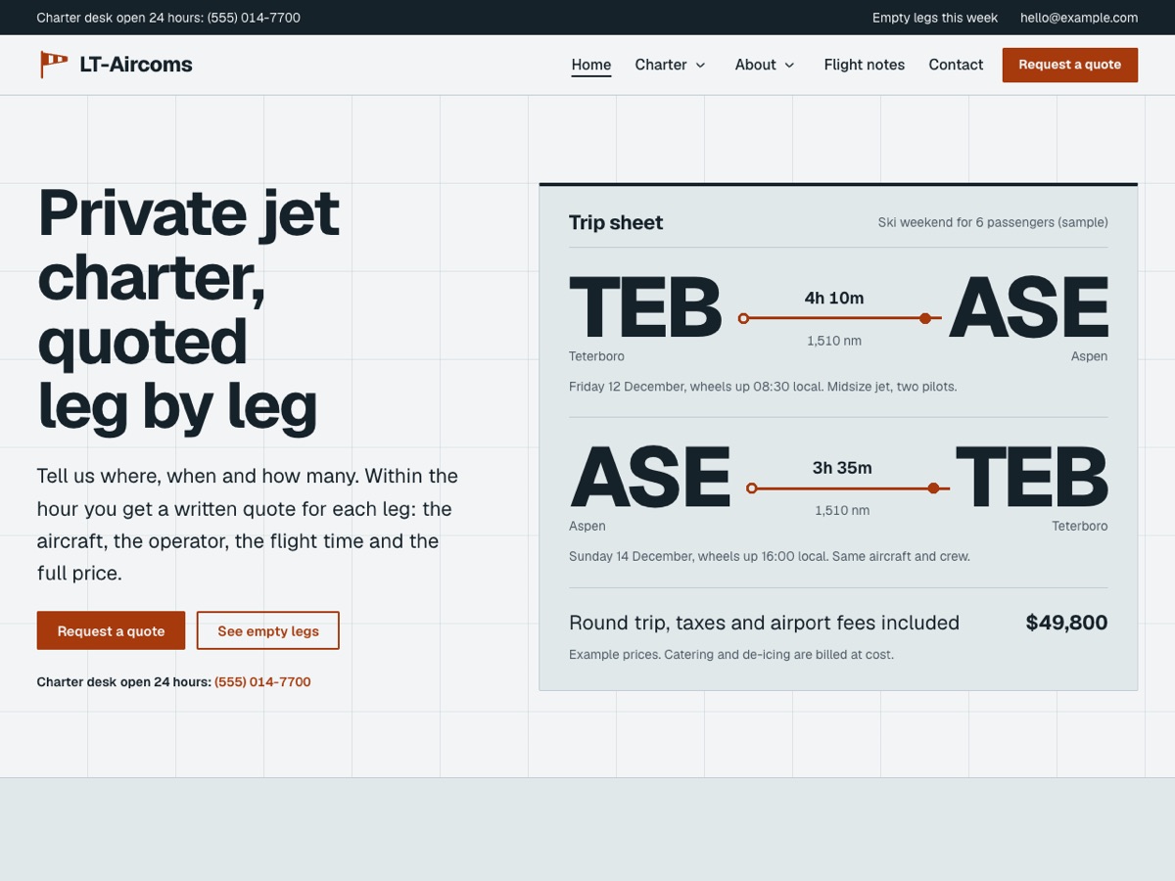Viewport: 1175px width, 881px height.
Task: Click the Trip sheet heading
Action: point(616,222)
